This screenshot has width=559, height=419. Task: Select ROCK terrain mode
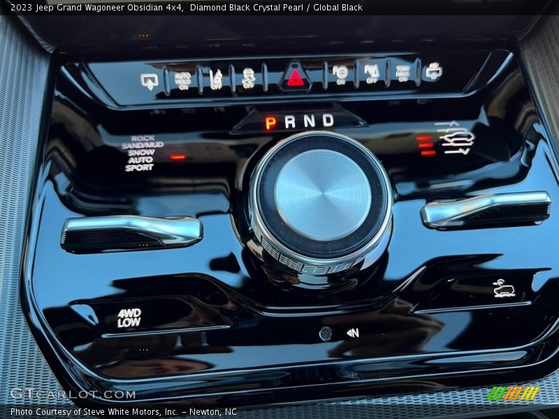click(x=143, y=137)
